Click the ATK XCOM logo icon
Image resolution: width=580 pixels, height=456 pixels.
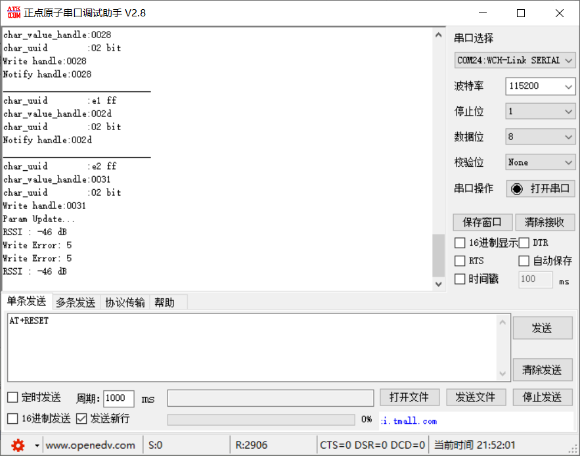pyautogui.click(x=13, y=12)
